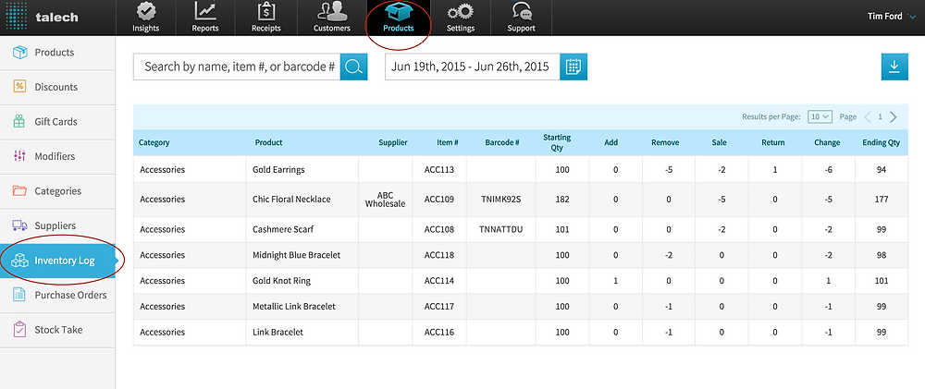Viewport: 925px width, 389px height.
Task: Select Gift Cards in the sidebar
Action: tap(57, 122)
